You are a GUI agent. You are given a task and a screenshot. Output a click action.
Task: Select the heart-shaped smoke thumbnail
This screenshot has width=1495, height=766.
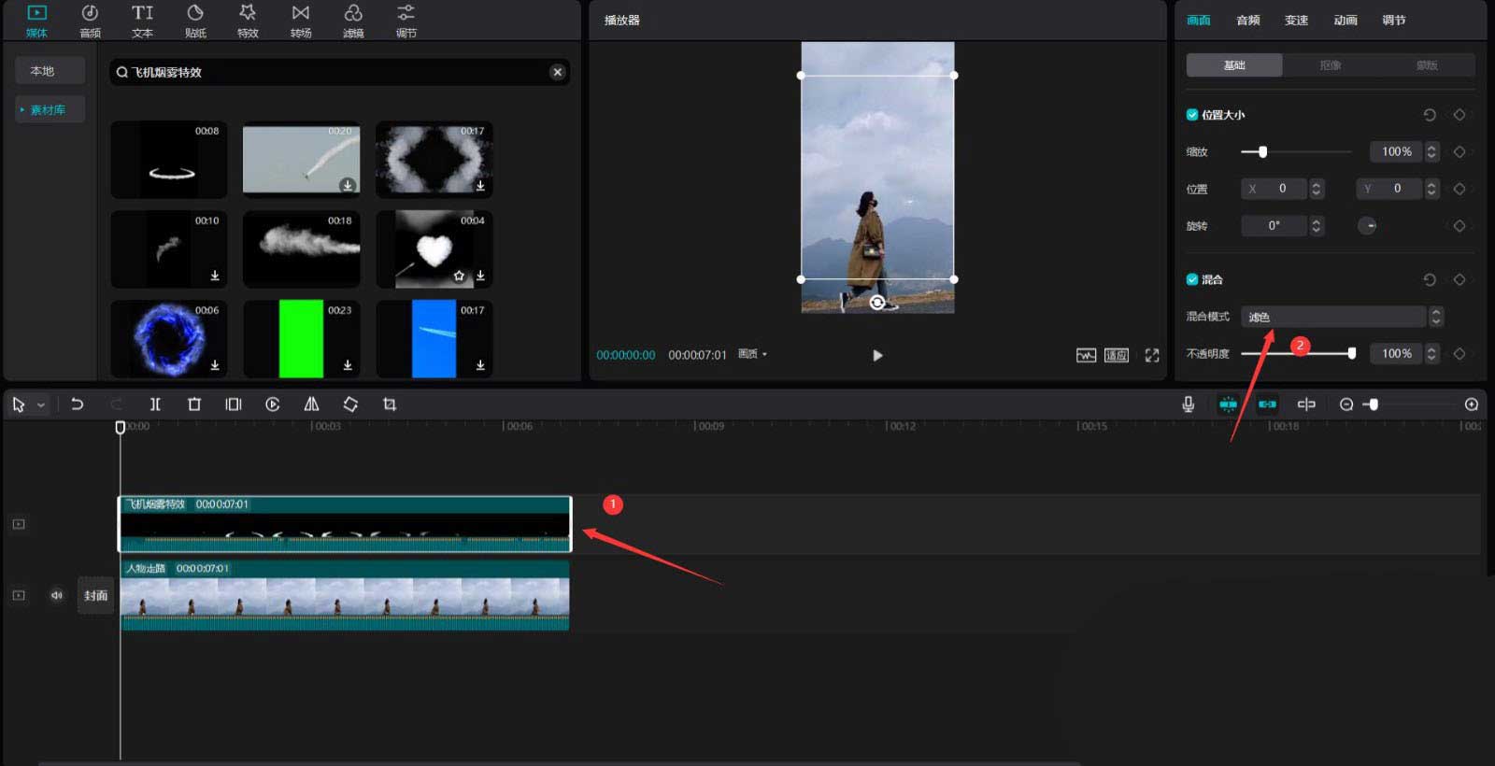tap(434, 249)
